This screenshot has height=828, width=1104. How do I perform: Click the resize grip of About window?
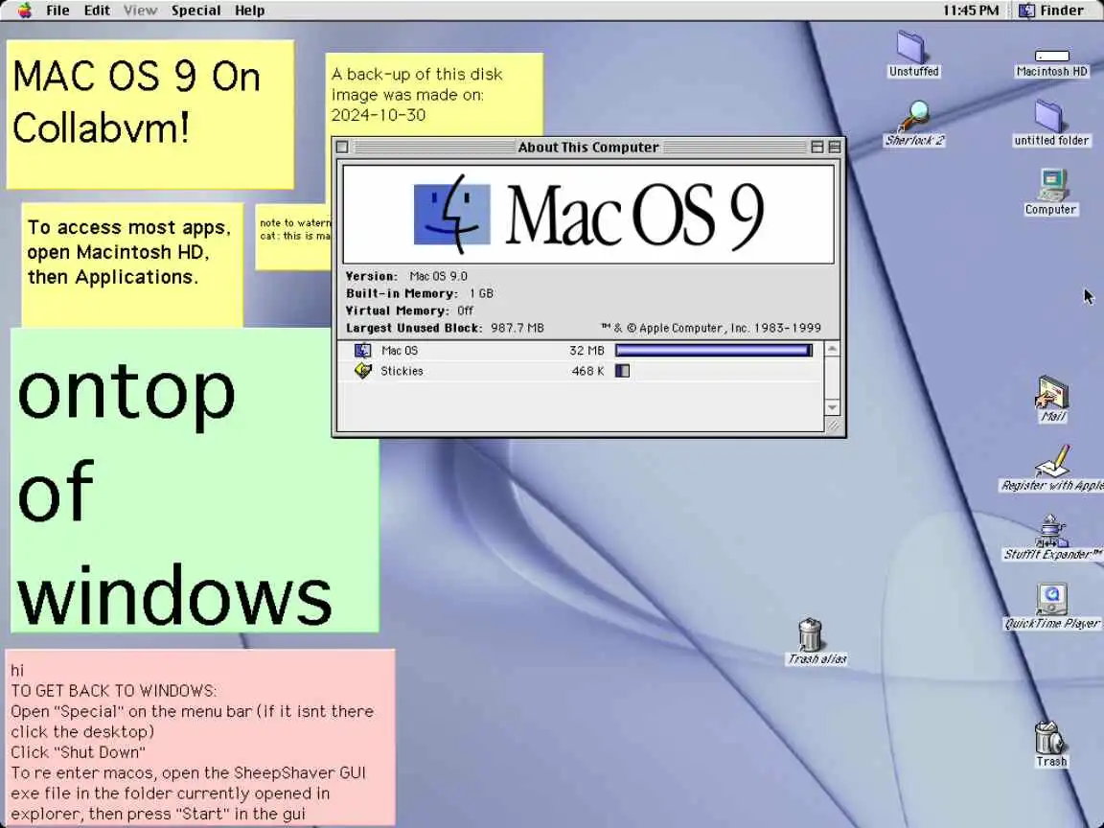pyautogui.click(x=833, y=425)
